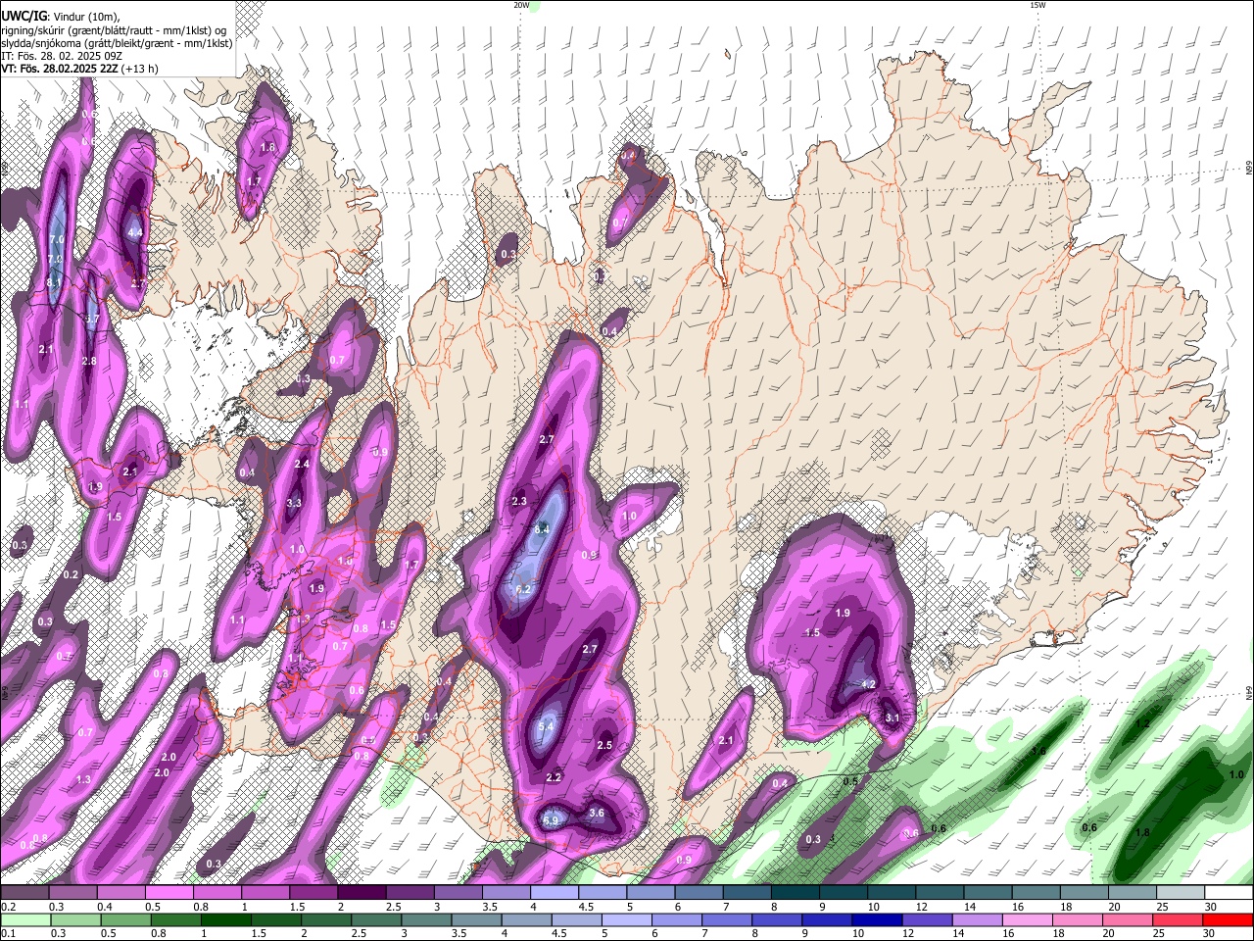The height and width of the screenshot is (941, 1254).
Task: Click the 4.4 value over the Westfjords
Action: point(135,233)
